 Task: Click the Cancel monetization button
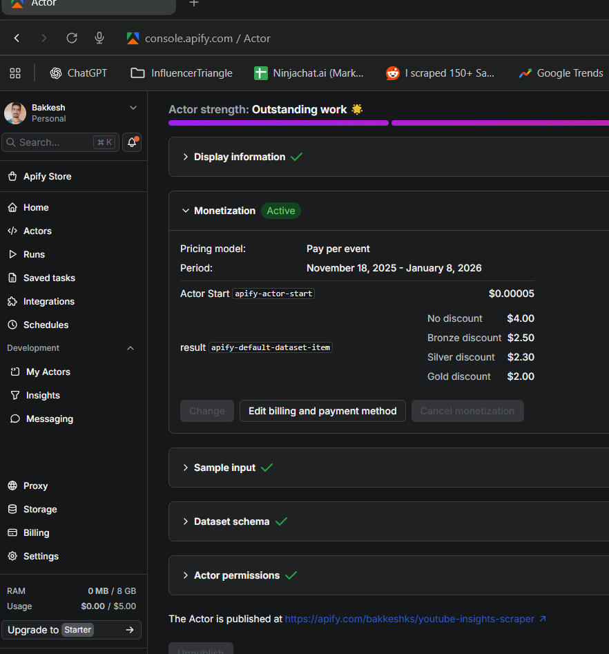467,411
